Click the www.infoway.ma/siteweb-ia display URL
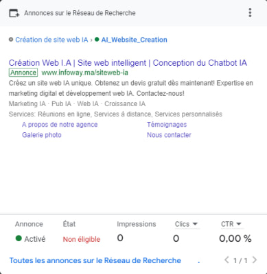Screen dimensions: 267x274 tap(85, 73)
